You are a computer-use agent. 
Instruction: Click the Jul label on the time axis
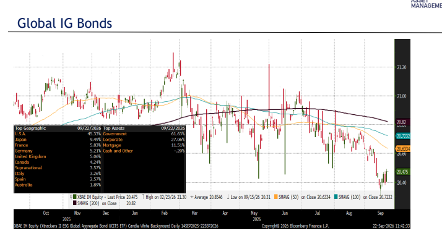[318, 213]
